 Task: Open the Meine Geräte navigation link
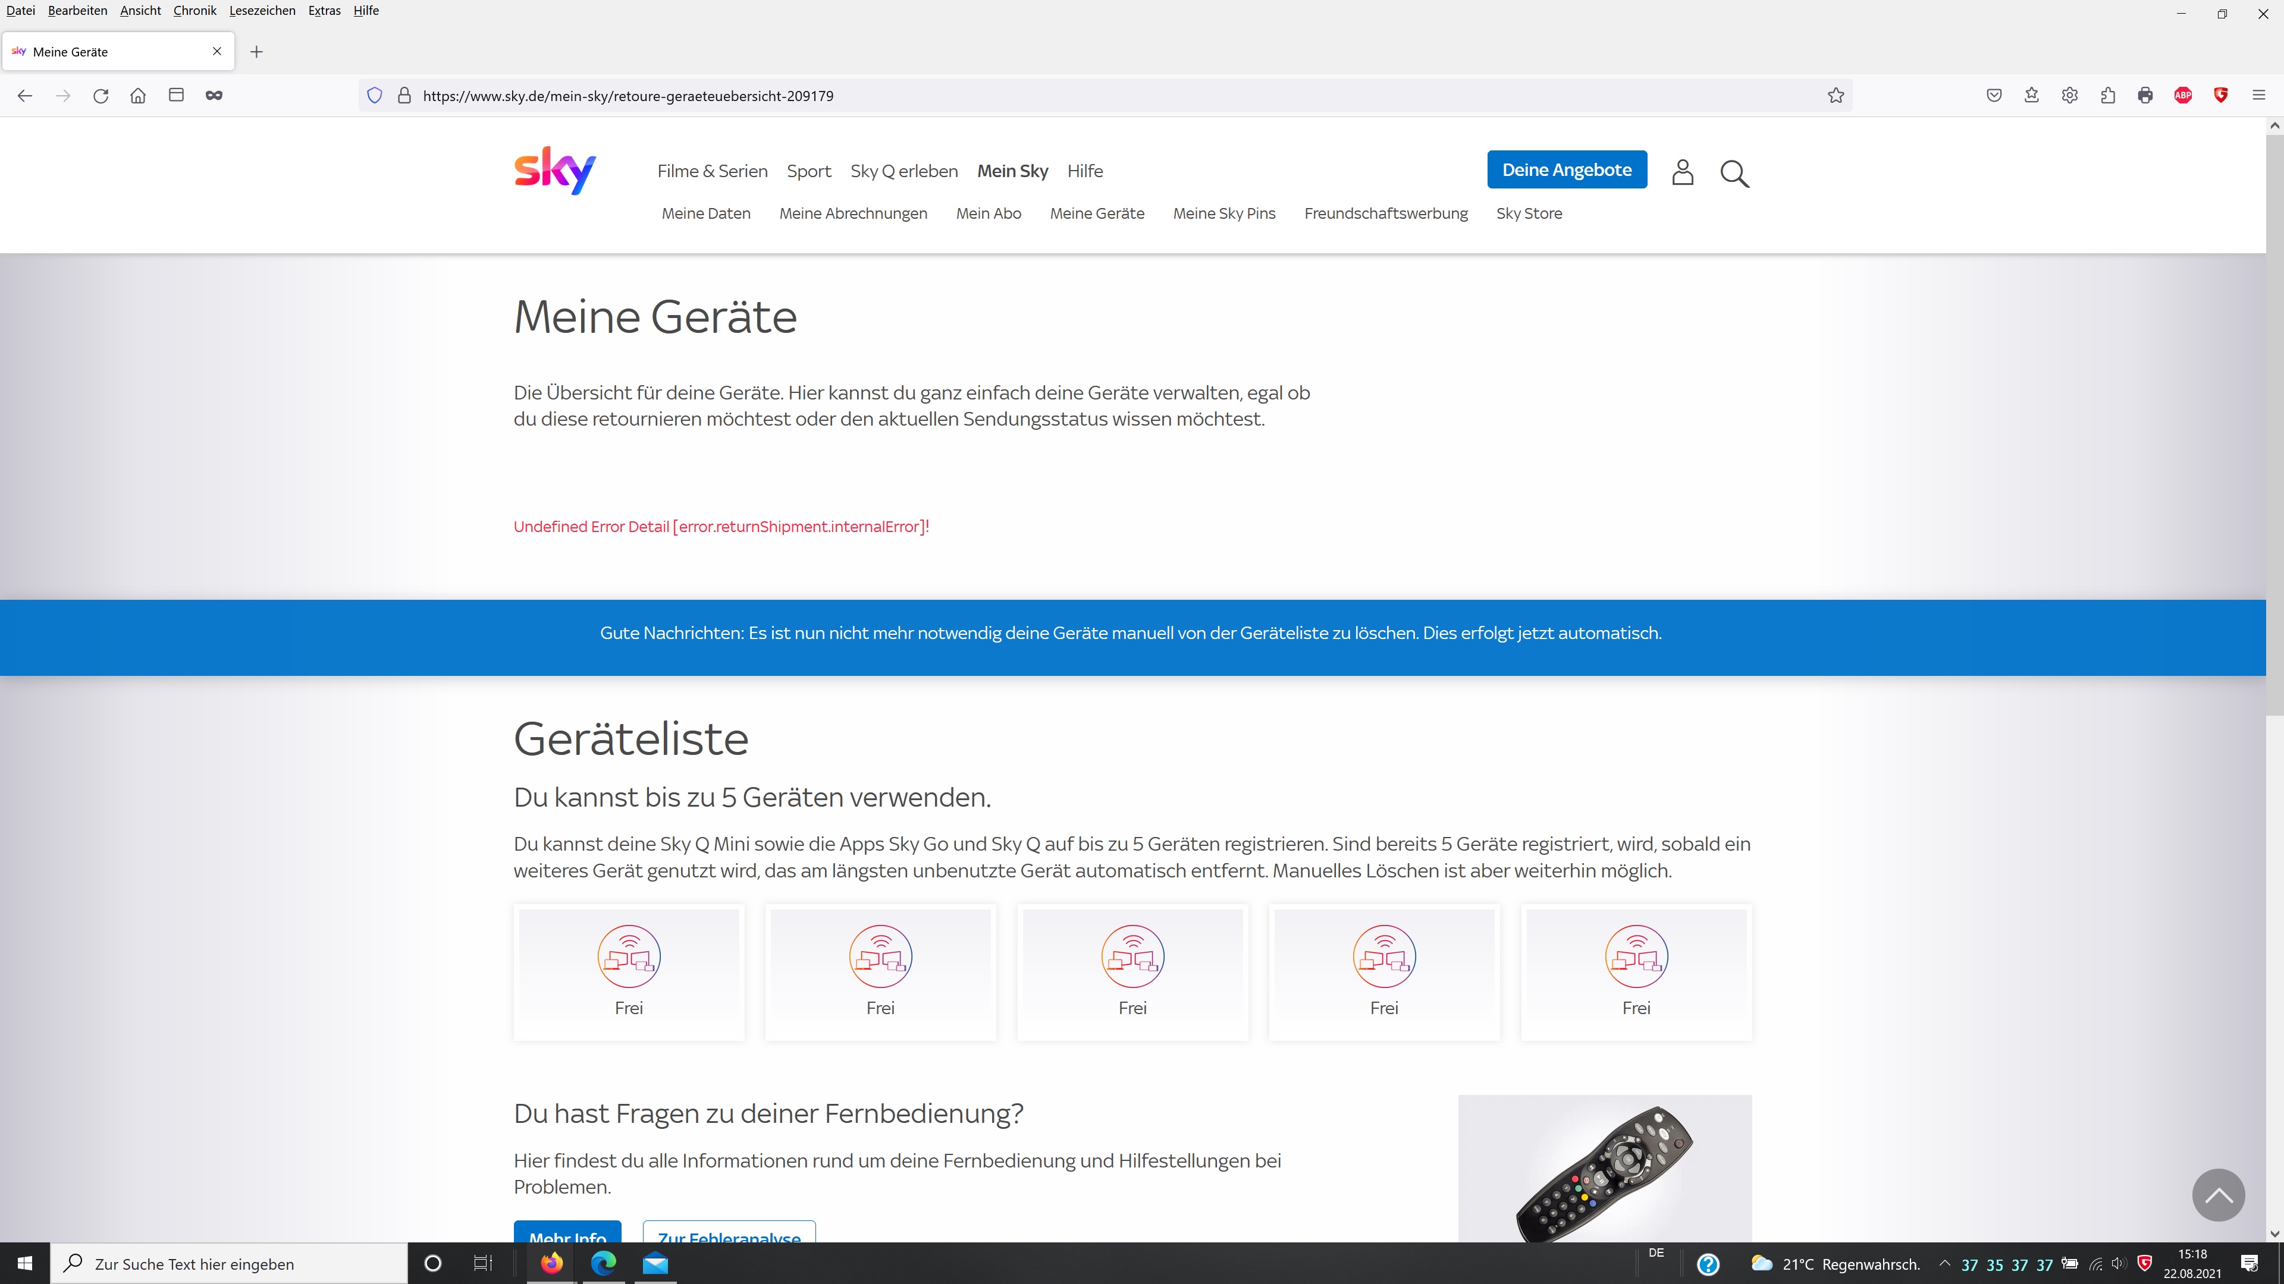point(1097,213)
